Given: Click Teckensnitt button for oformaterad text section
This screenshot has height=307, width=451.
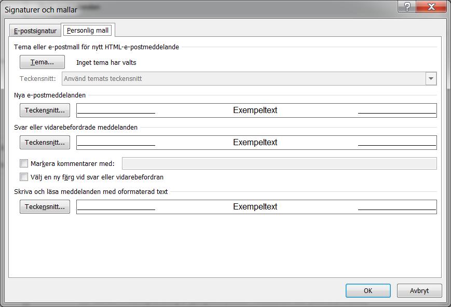Looking at the screenshot, I should click(x=45, y=207).
